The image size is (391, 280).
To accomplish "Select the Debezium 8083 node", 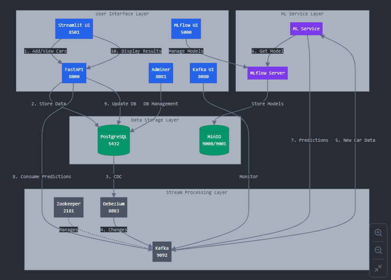I will point(114,207).
